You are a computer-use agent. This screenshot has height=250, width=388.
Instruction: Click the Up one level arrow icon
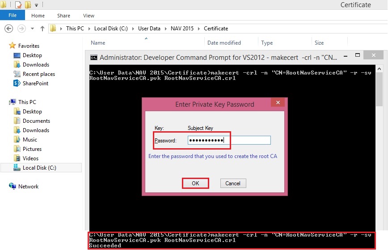[42, 29]
